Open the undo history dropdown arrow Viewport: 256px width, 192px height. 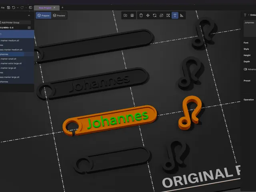pyautogui.click(x=18, y=8)
